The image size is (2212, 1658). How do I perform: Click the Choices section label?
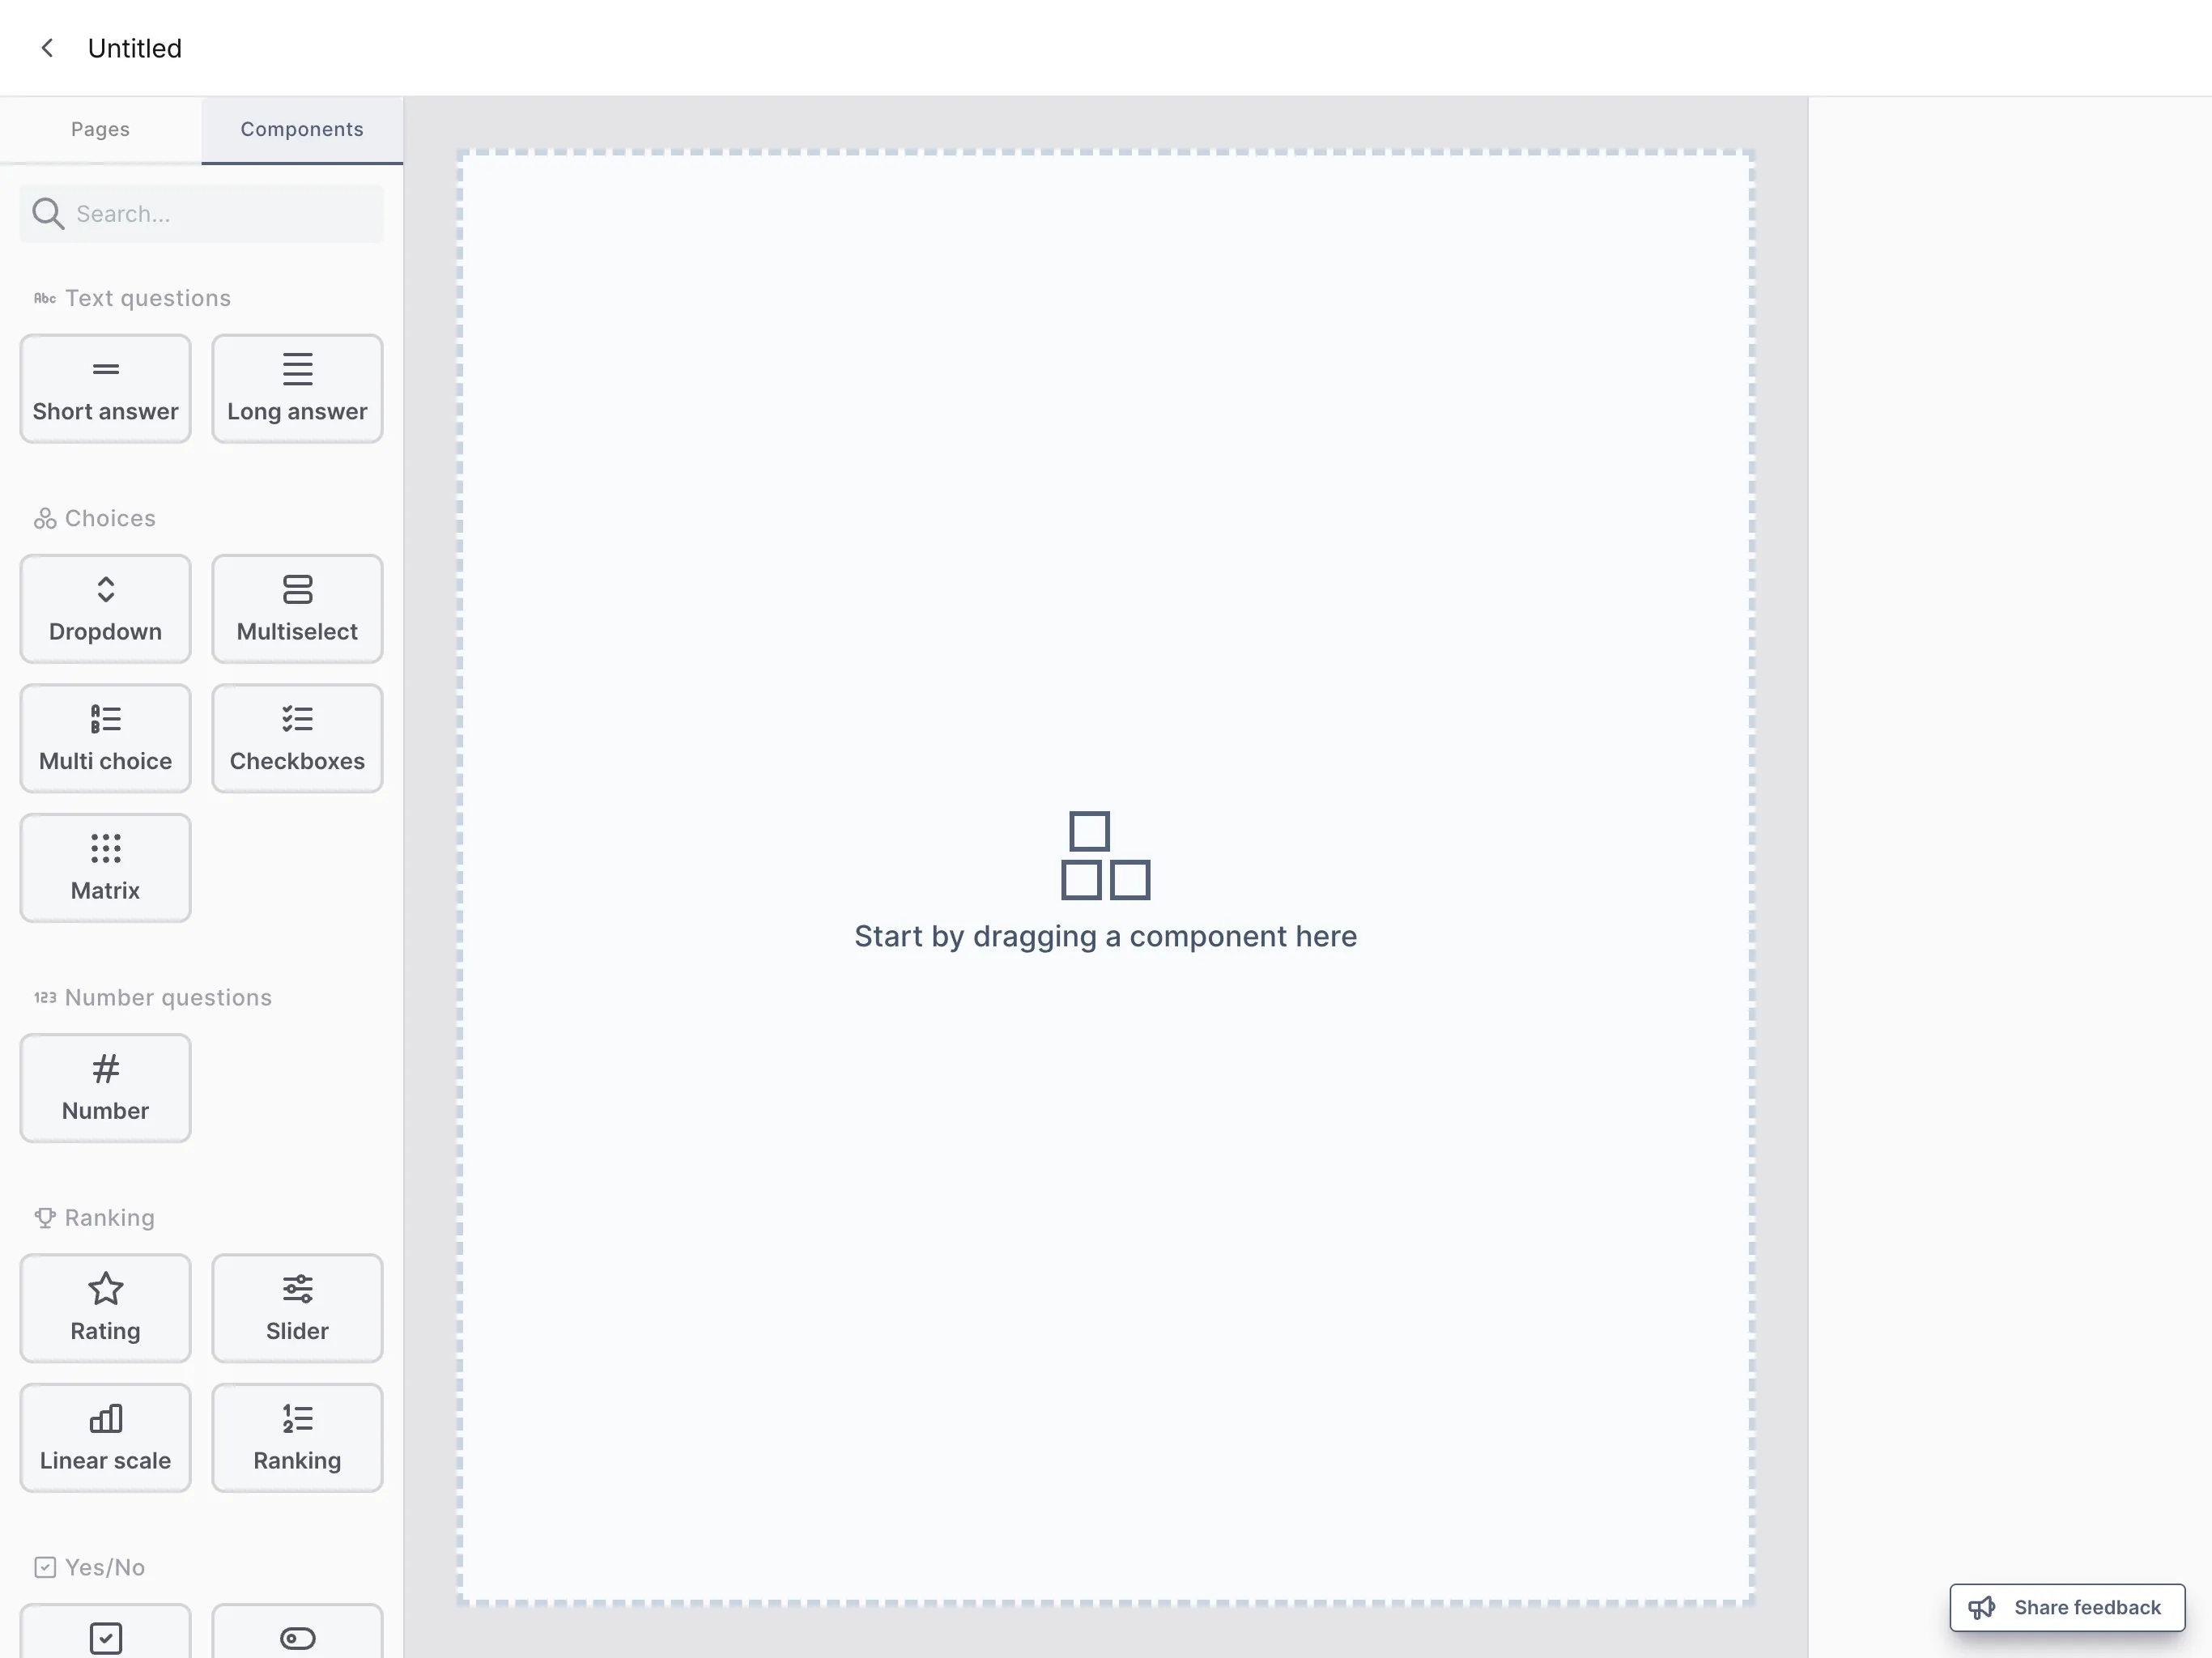110,518
